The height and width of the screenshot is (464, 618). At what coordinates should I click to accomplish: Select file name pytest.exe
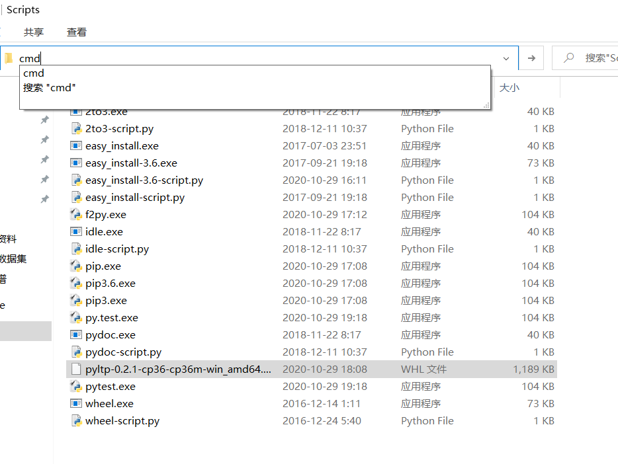click(x=110, y=387)
